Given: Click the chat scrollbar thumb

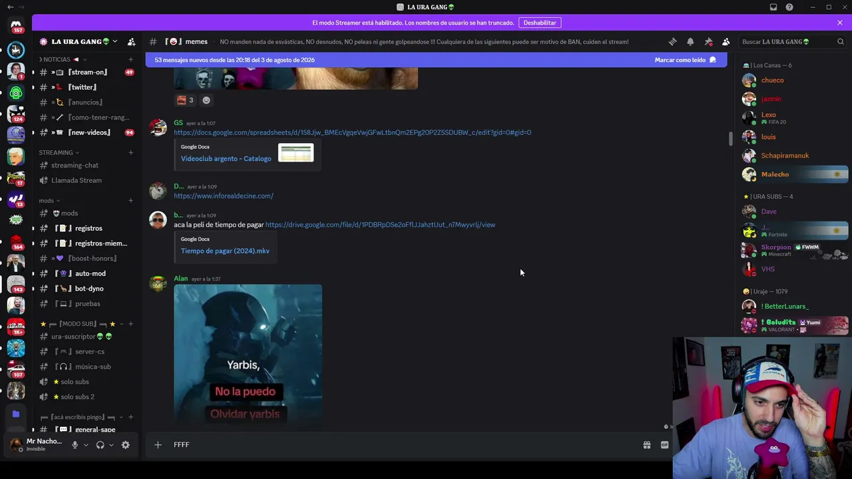Looking at the screenshot, I should (x=730, y=138).
